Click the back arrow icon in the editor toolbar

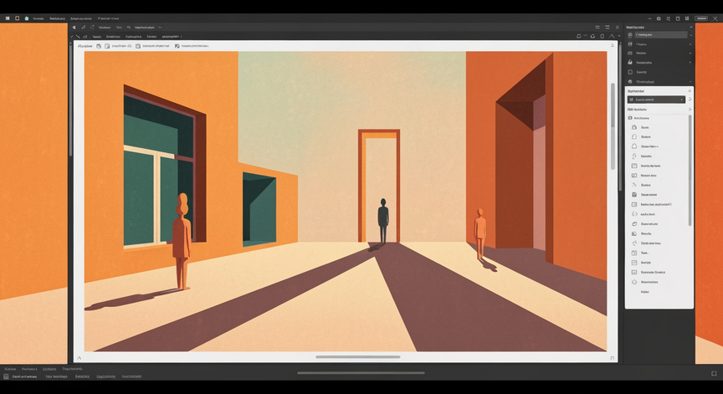[x=74, y=28]
